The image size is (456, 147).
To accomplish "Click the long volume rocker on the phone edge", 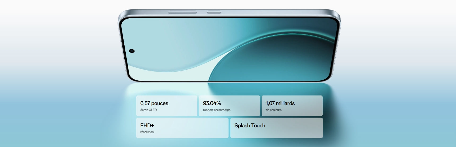I will [x=182, y=12].
